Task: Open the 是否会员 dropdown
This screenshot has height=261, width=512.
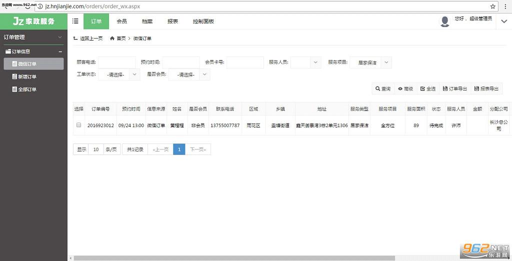Action: tap(189, 74)
